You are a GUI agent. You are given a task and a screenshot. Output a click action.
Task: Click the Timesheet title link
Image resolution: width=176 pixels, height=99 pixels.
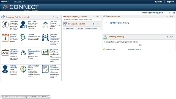14,21
